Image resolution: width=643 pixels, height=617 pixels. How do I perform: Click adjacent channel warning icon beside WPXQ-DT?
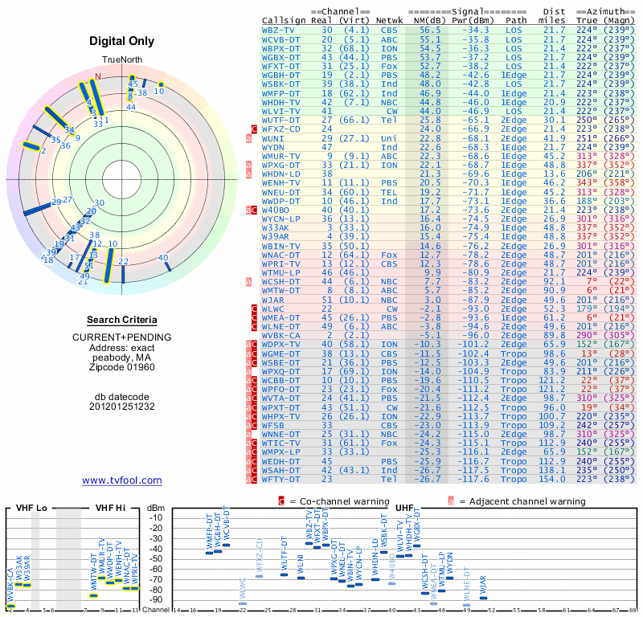coord(248,371)
